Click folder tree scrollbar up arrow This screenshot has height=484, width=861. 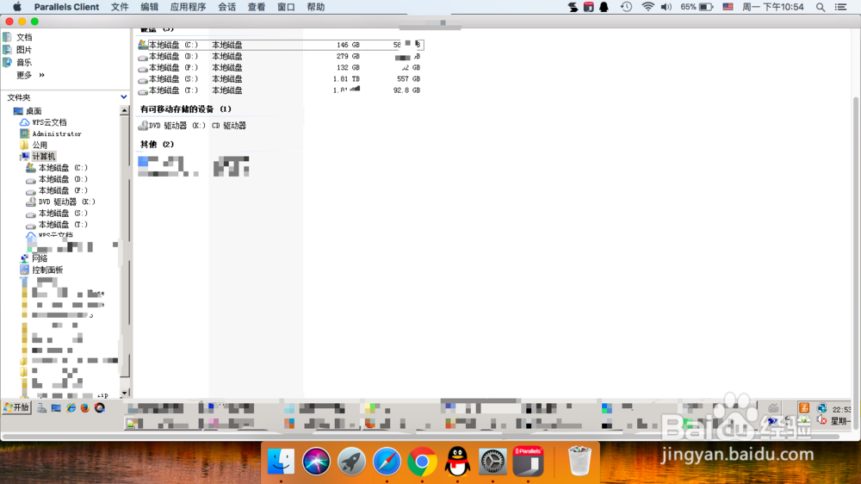coord(125,110)
